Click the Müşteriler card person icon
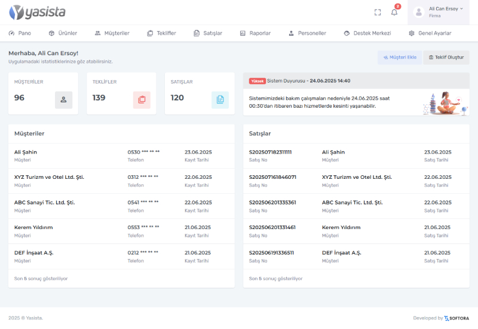The image size is (478, 329). (63, 100)
